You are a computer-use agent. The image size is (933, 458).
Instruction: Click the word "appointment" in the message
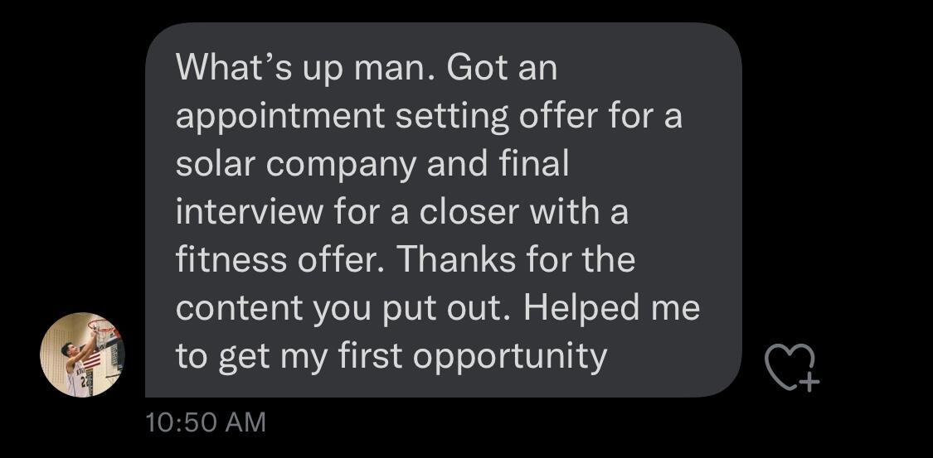point(279,116)
